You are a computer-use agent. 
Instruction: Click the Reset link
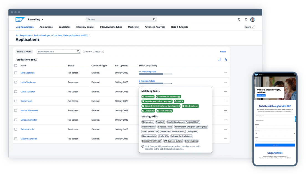[223, 51]
